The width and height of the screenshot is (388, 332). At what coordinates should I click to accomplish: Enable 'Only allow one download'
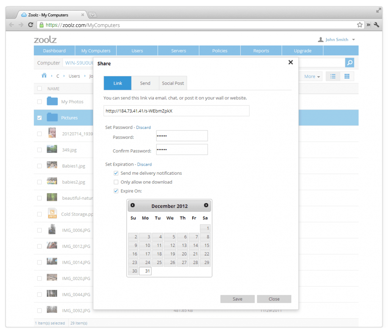116,182
